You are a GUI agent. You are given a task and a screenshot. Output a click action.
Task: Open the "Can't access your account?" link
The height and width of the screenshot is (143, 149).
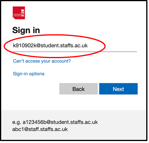pyautogui.click(x=42, y=62)
